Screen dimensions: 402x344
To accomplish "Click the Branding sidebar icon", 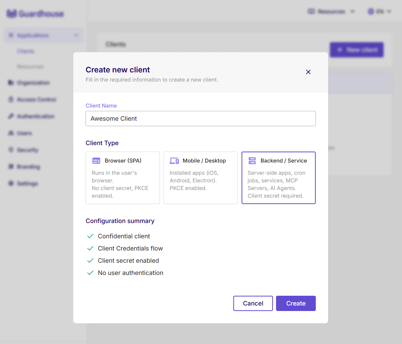I will click(x=11, y=167).
